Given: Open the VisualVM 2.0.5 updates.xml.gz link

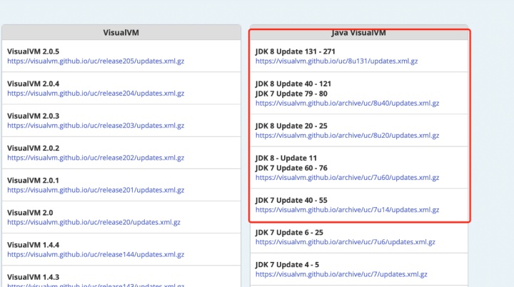Looking at the screenshot, I should tap(96, 61).
